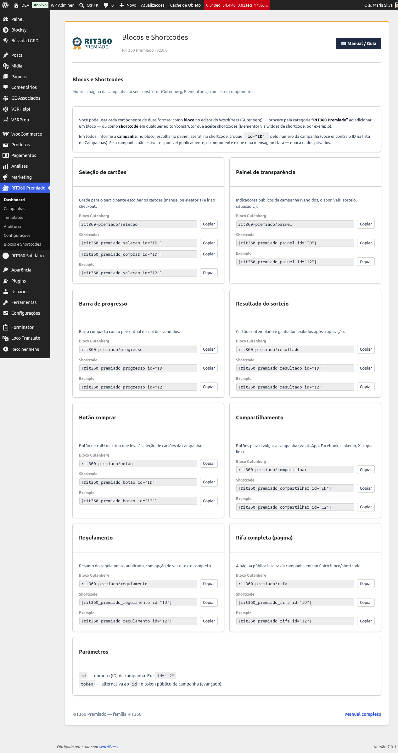Click the Manual / Guia button

pyautogui.click(x=359, y=44)
